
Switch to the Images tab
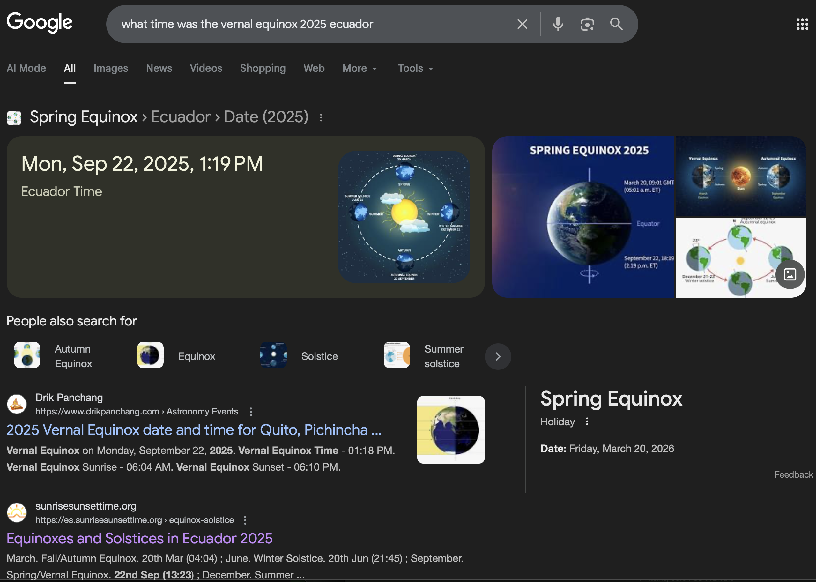[111, 68]
